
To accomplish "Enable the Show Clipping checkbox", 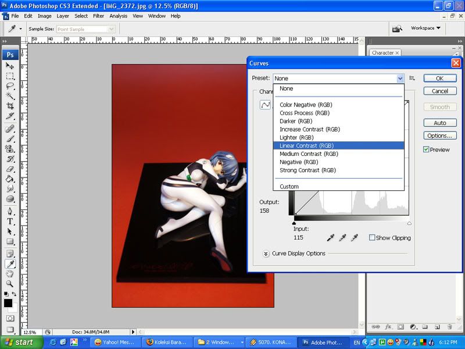I will [372, 238].
